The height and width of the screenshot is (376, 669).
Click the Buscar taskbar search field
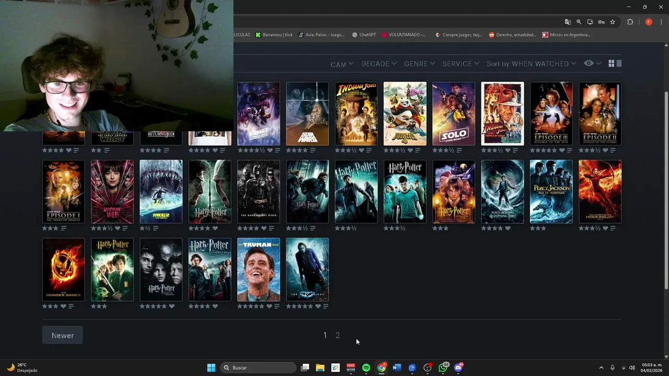pos(258,368)
